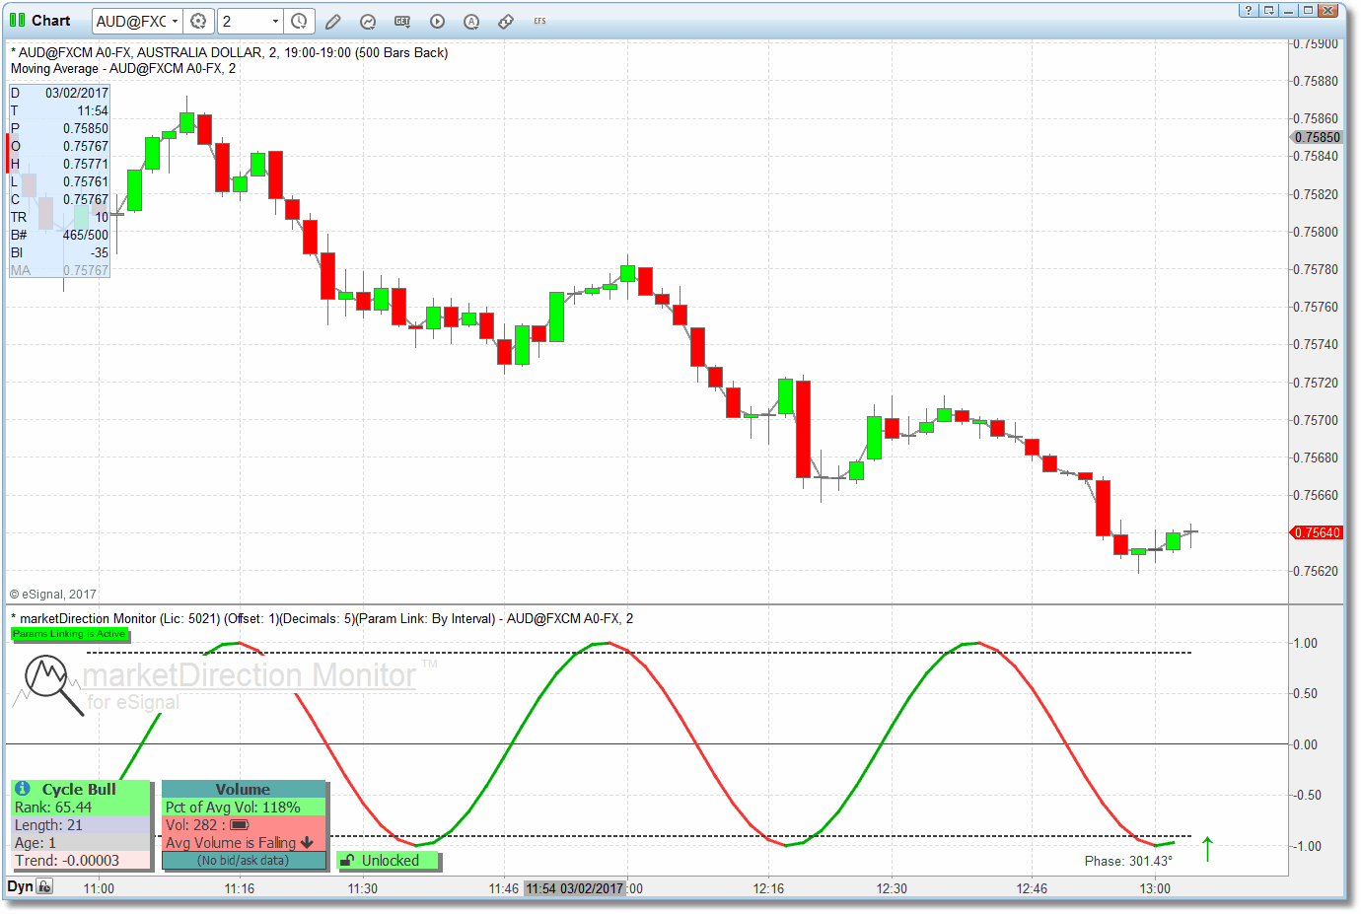Click the 11:54 03/02/2017 time marker

tap(574, 888)
